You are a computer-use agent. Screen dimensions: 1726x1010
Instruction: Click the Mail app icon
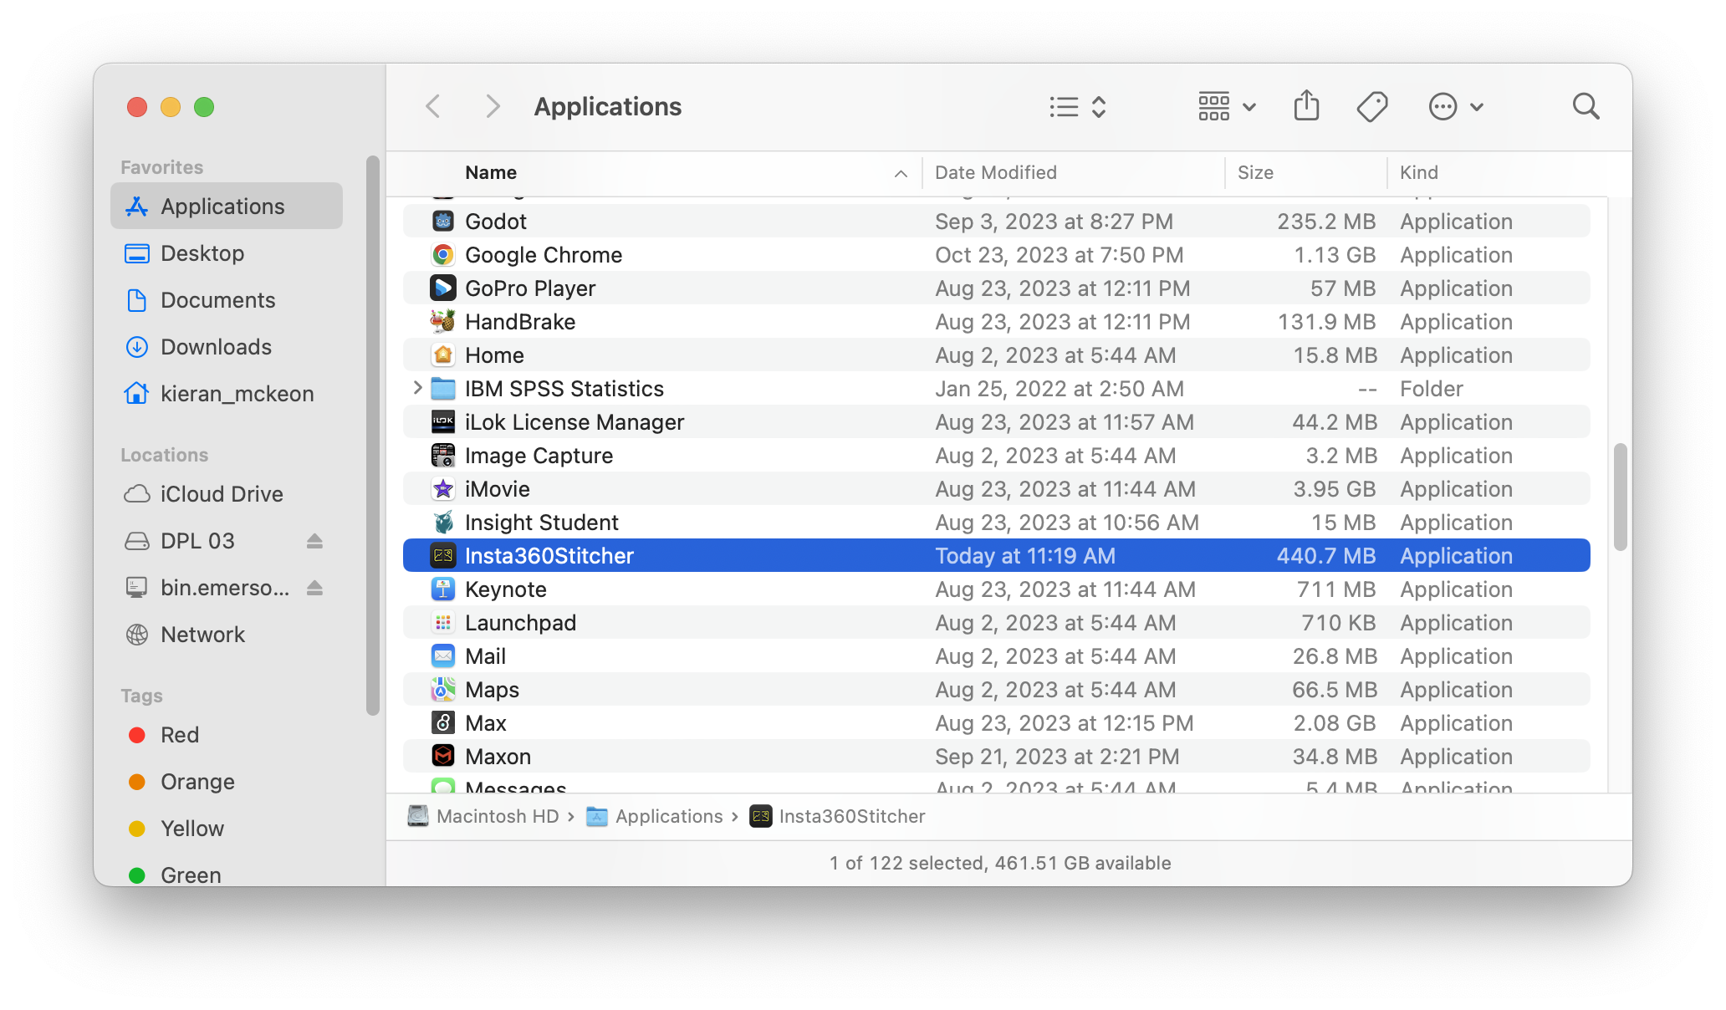click(x=442, y=655)
